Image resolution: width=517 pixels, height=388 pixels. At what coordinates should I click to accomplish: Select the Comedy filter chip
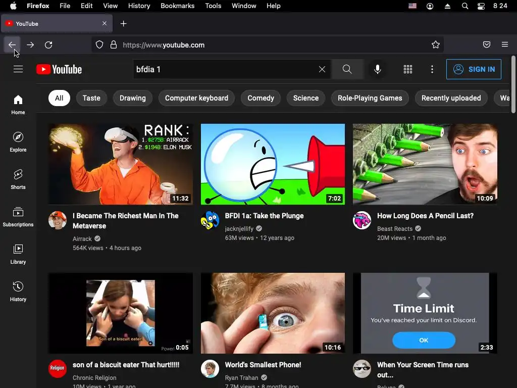[x=261, y=98]
